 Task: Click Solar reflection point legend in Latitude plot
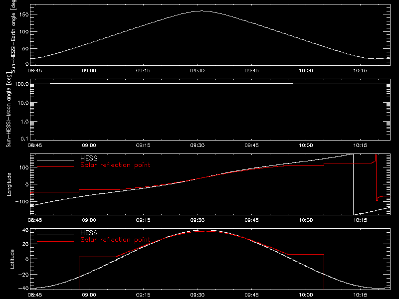[x=115, y=240]
